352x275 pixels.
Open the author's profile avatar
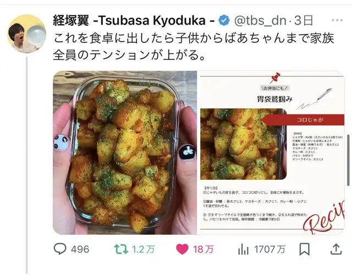click(27, 34)
